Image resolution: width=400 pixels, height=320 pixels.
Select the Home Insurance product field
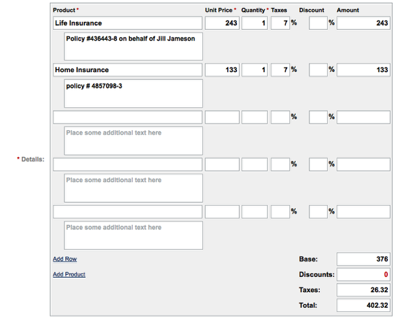pos(128,70)
